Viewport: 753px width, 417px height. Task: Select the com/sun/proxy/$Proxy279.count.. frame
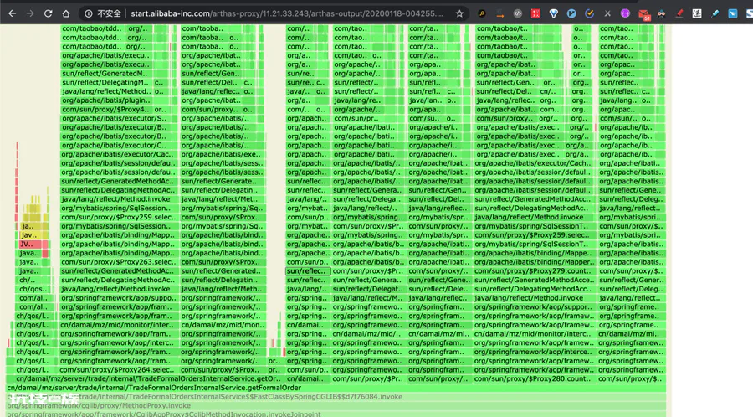534,271
